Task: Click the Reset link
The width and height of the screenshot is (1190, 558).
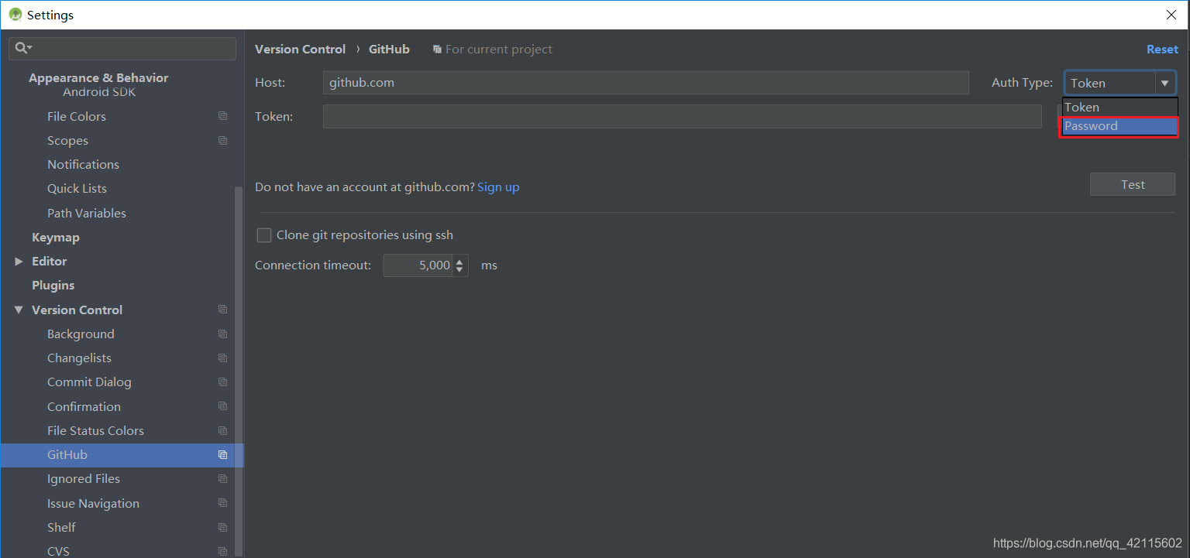Action: (1162, 49)
